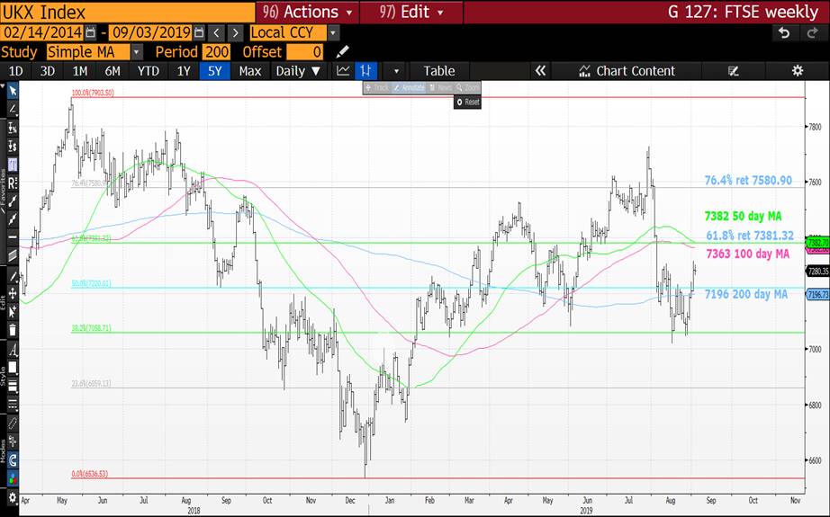Click the redo arrow icon
Screen dimensions: 830x517
pyautogui.click(x=813, y=32)
